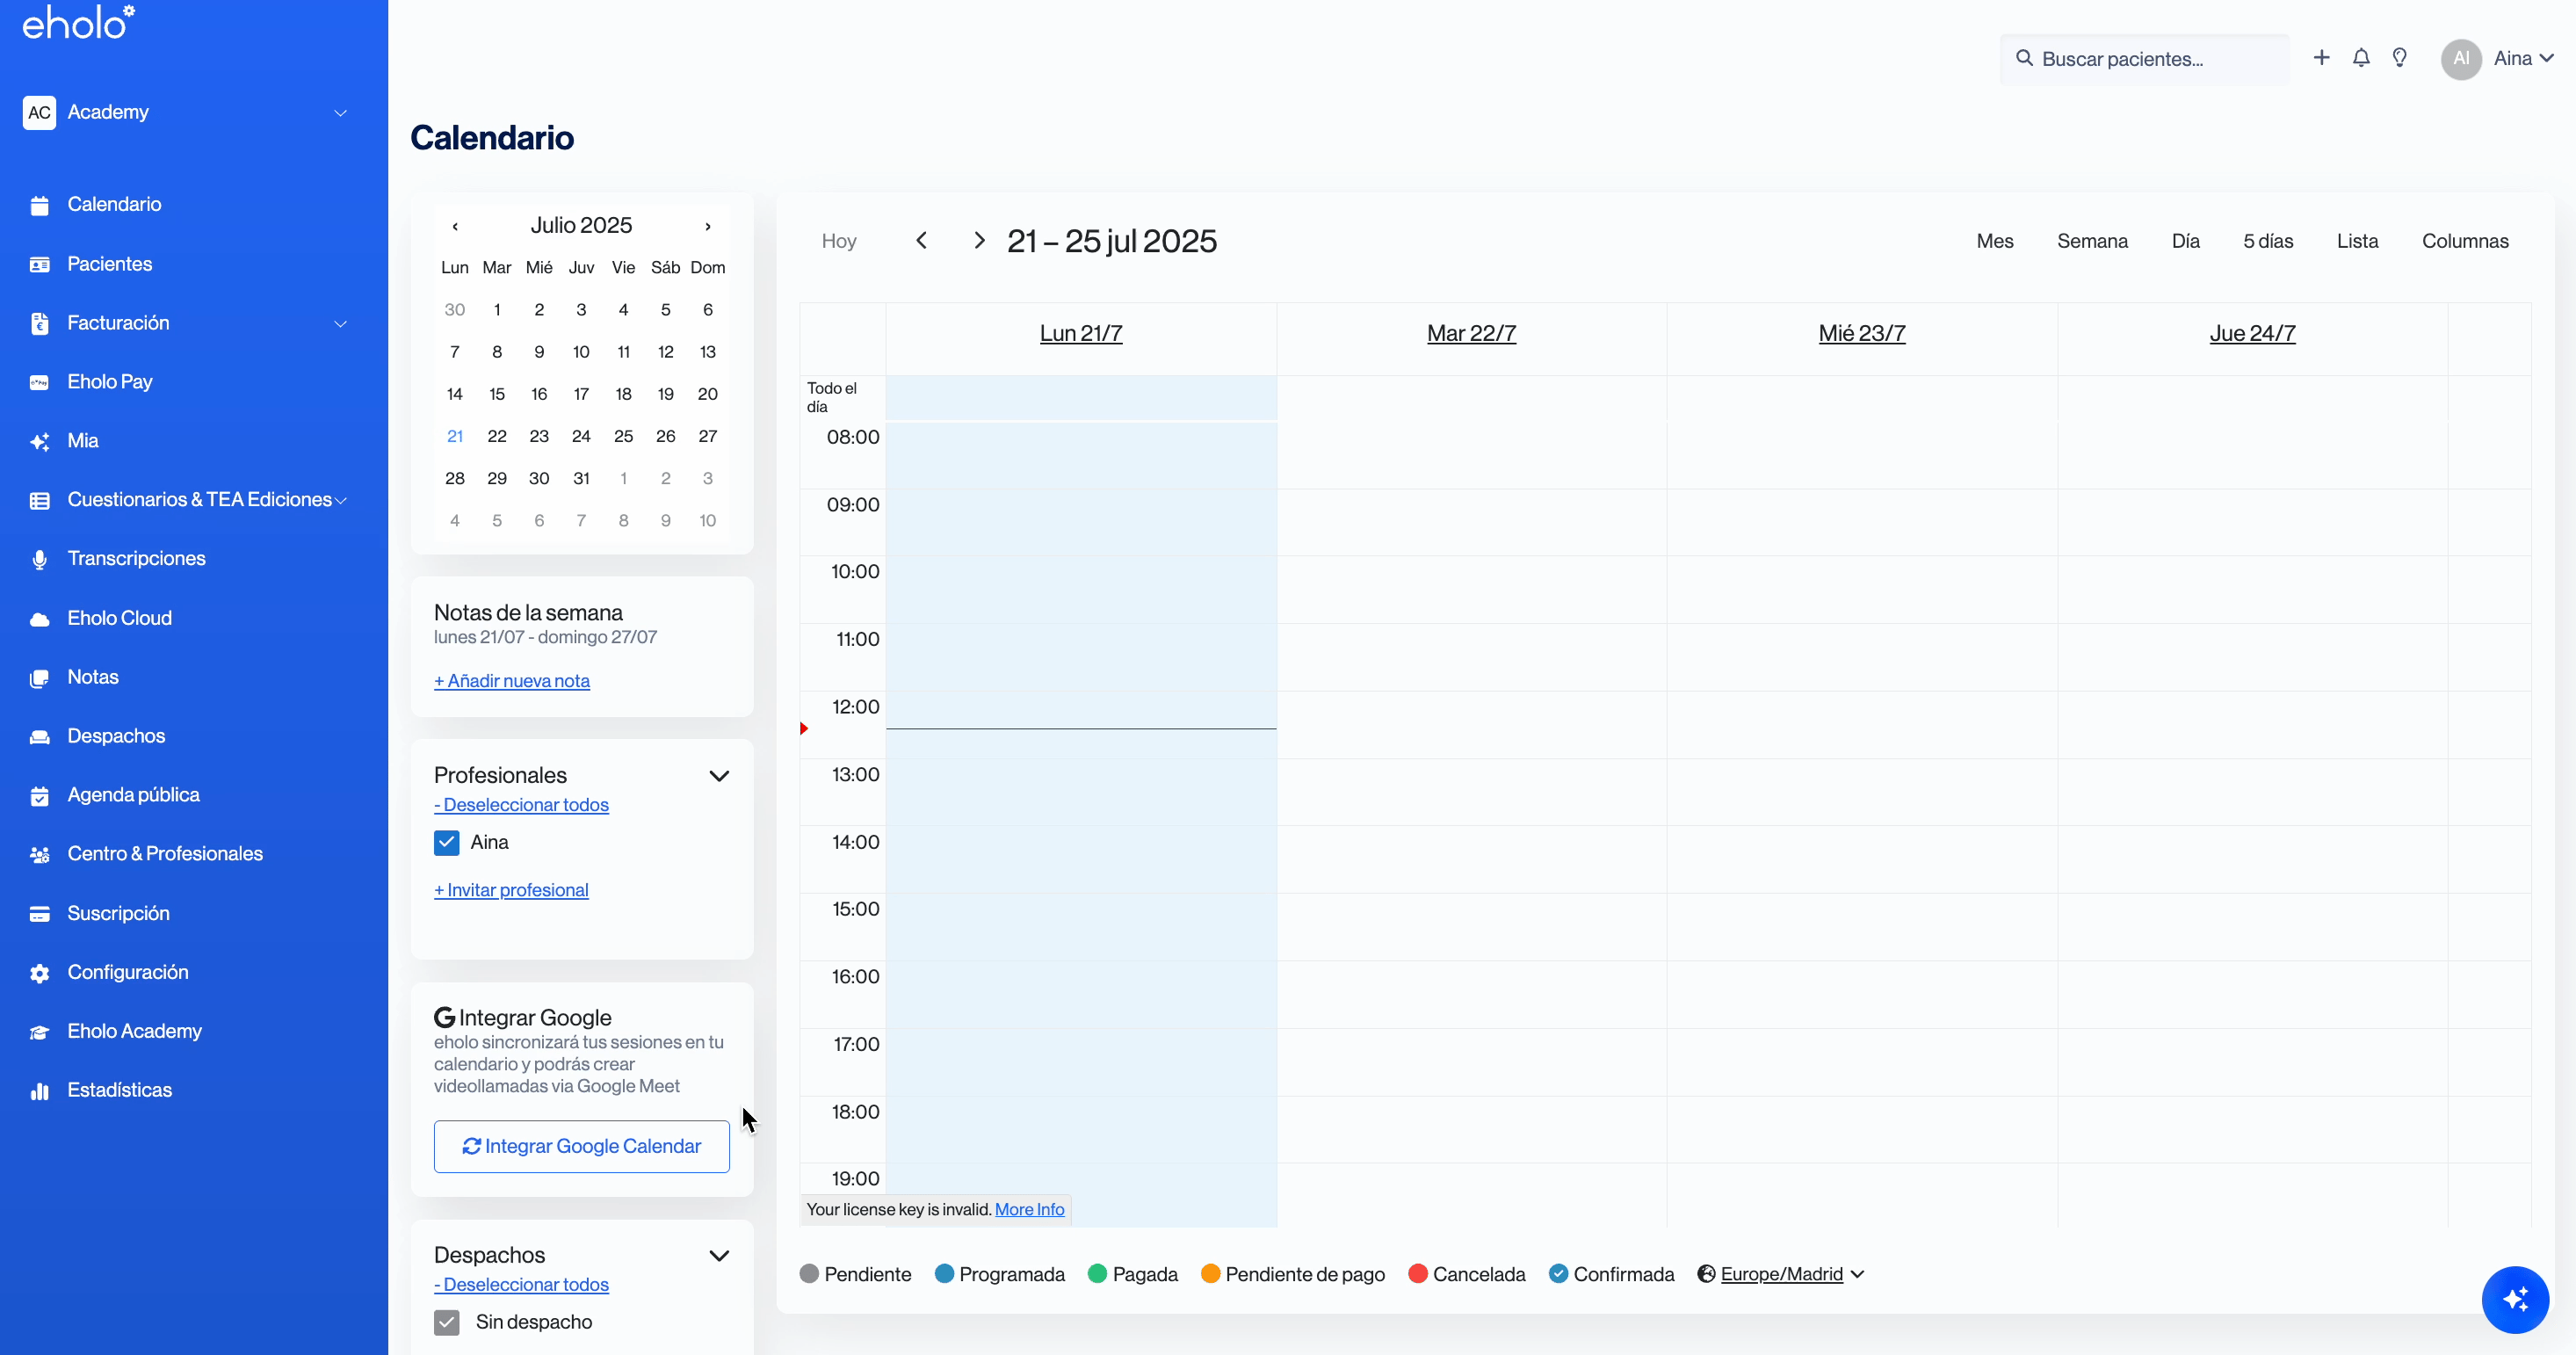This screenshot has height=1355, width=2576.
Task: Open the Europe/Madrid timezone dropdown
Action: point(1781,1274)
